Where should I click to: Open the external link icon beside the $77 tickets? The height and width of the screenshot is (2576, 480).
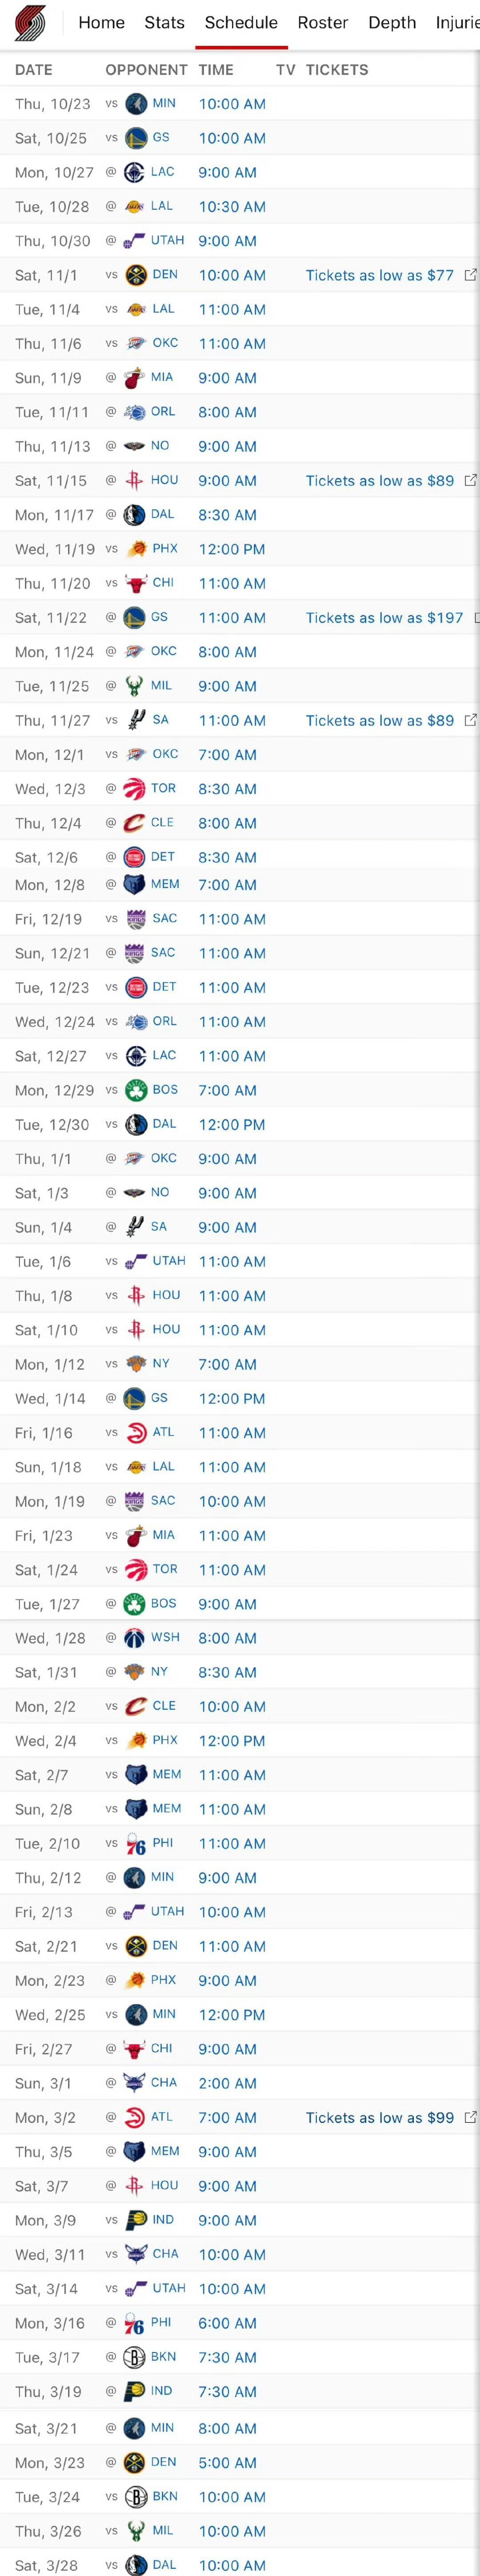pos(470,275)
